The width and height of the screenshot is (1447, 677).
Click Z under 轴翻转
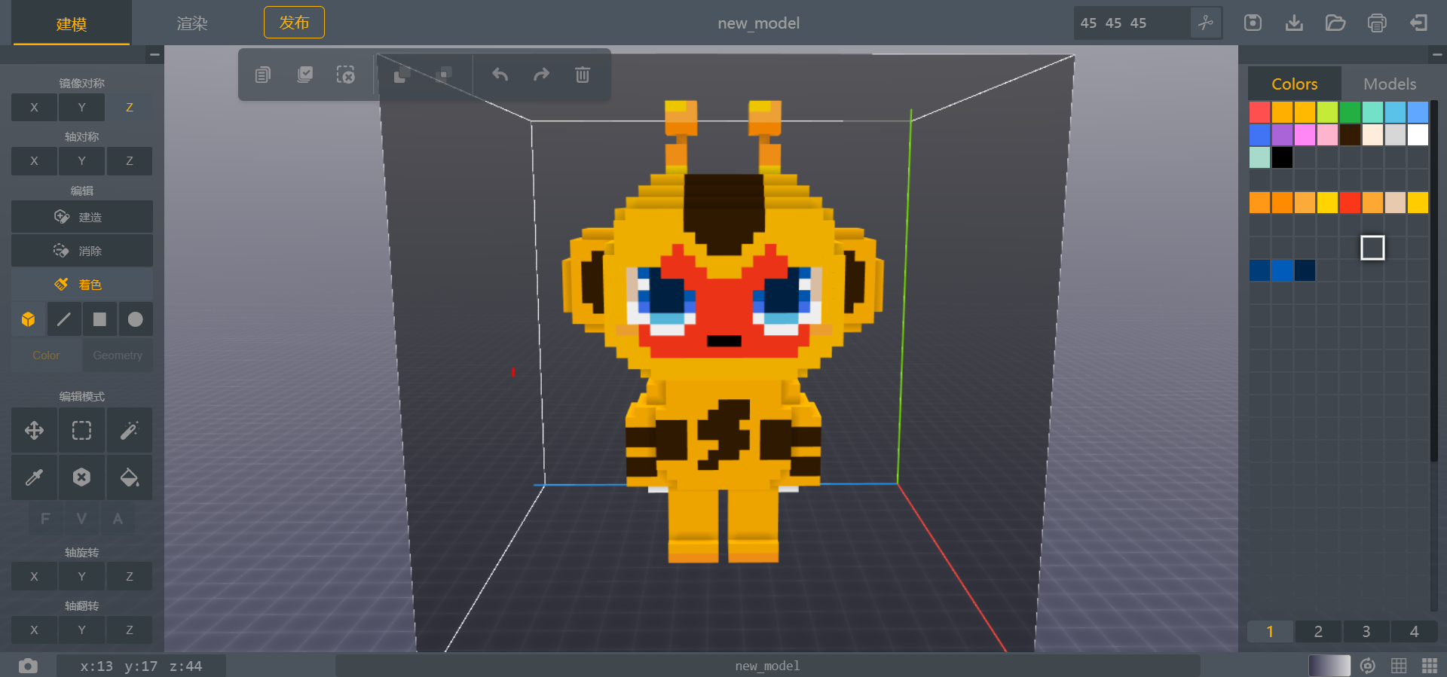tap(130, 630)
